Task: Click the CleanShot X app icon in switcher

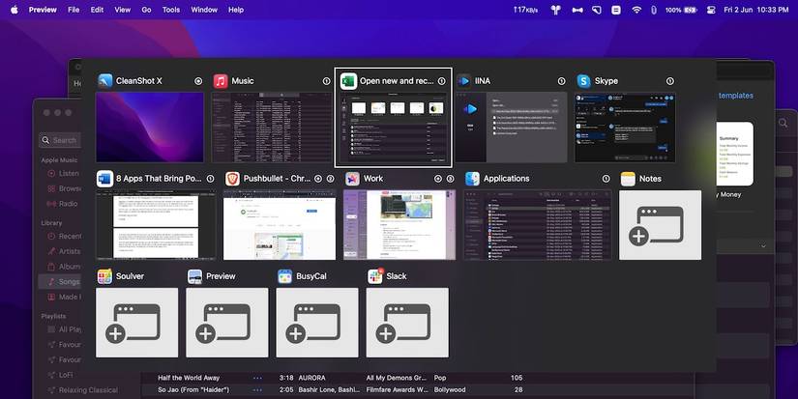Action: point(105,81)
